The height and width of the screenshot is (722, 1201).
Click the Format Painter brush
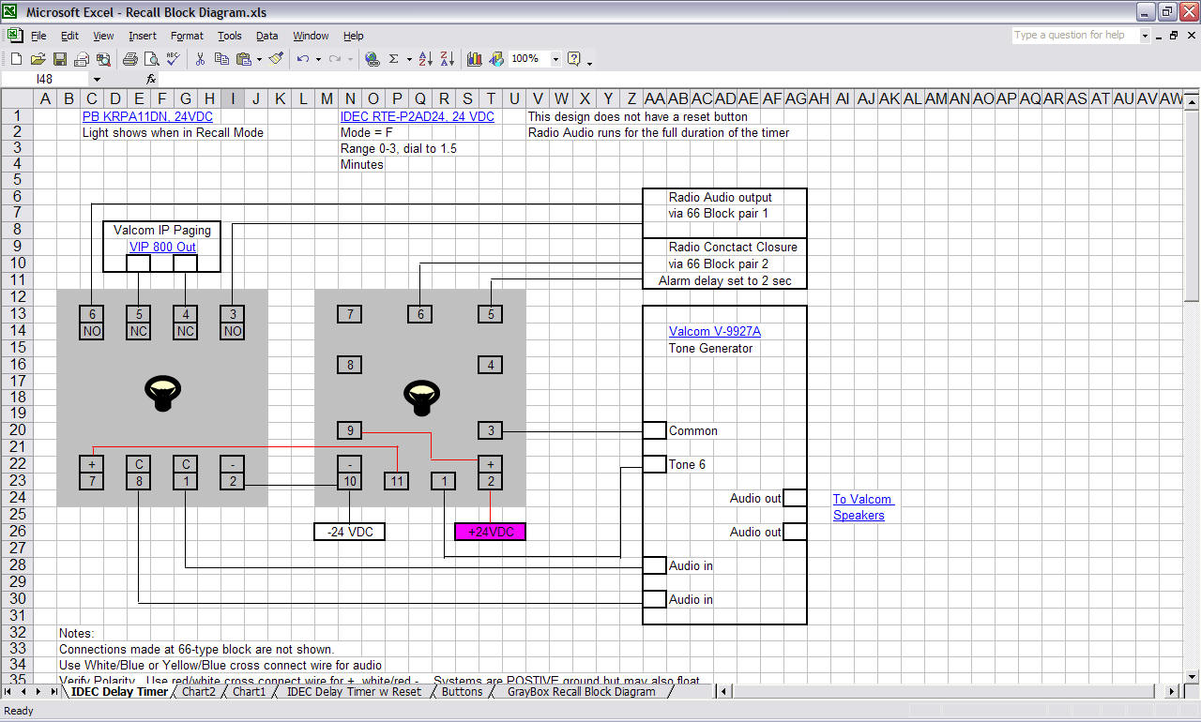[x=276, y=59]
